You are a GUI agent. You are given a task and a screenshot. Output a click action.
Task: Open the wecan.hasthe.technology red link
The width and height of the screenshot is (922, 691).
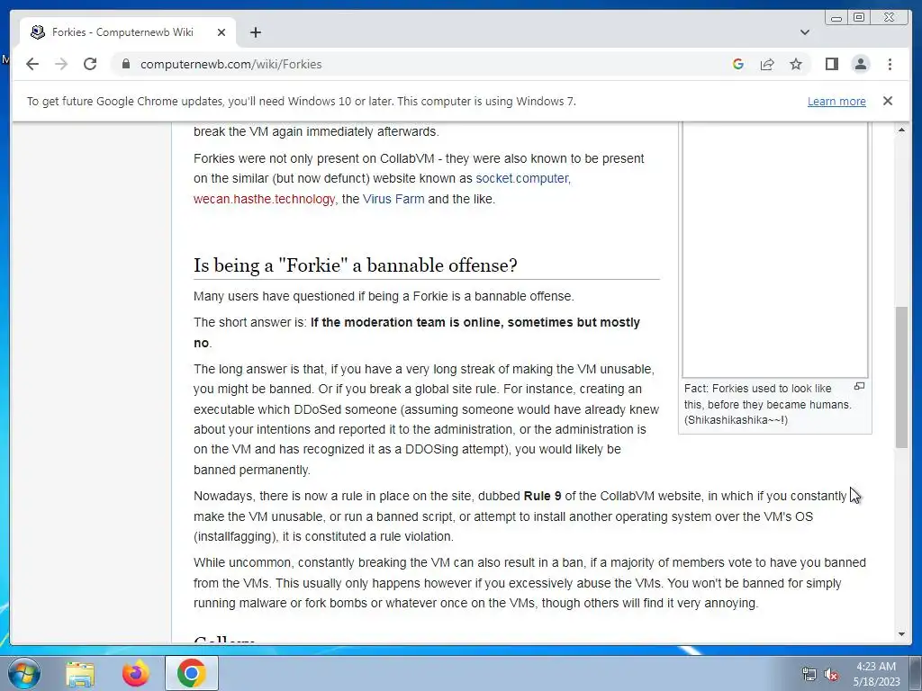point(264,199)
